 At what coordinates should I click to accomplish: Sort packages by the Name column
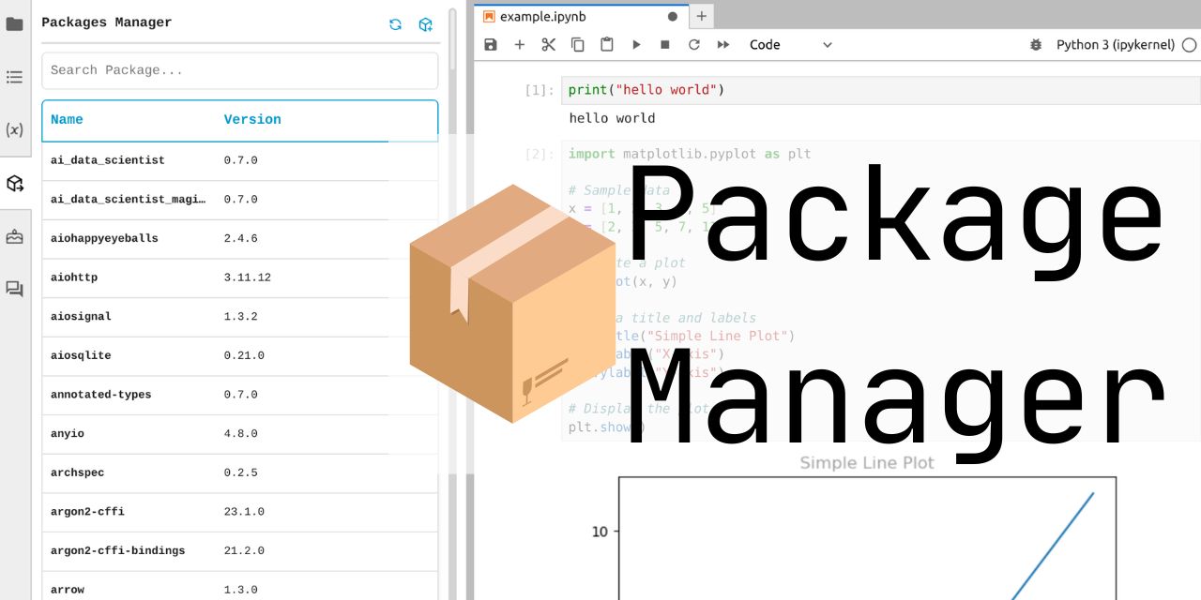pos(66,119)
